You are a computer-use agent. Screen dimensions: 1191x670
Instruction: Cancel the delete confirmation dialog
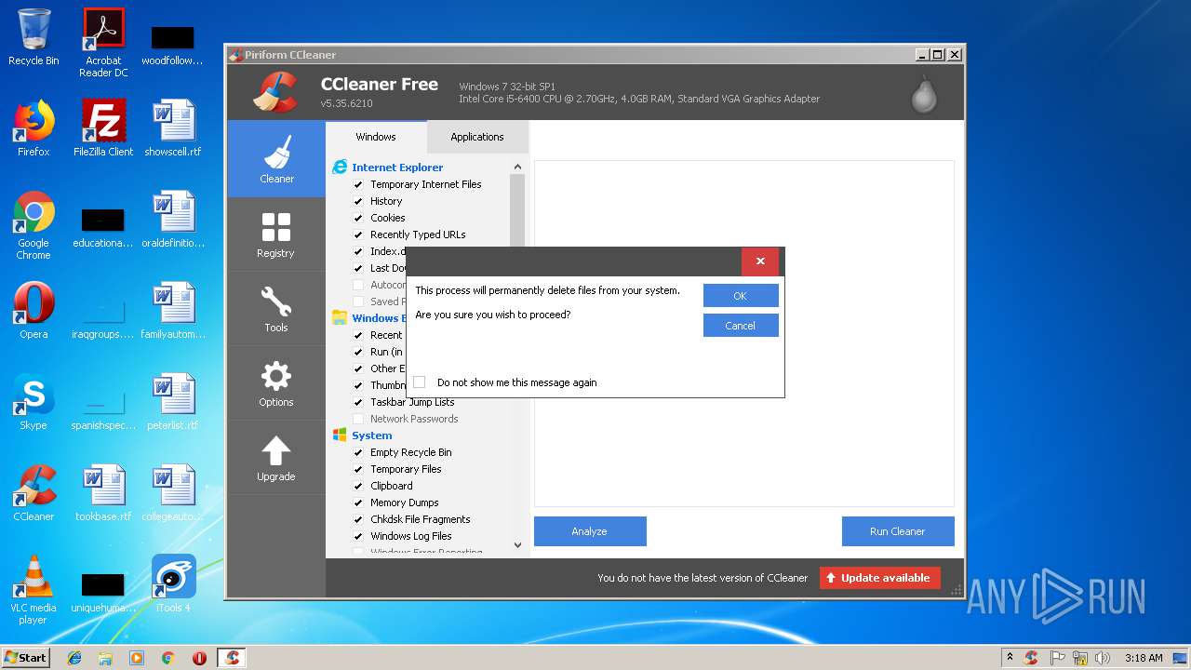pos(741,326)
